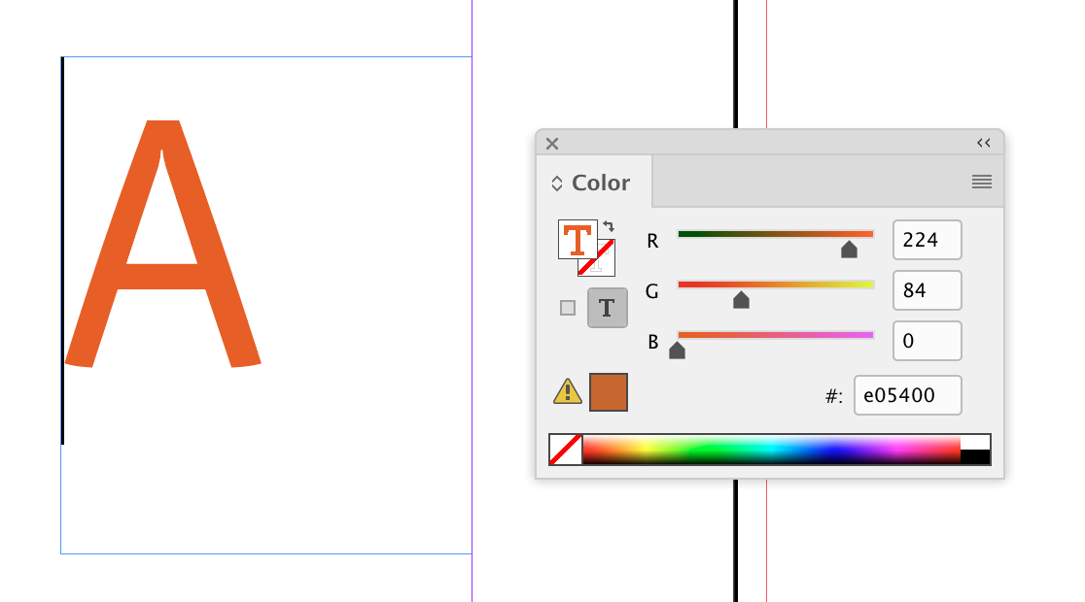Select the Fill box
This screenshot has height=602, width=1085.
[576, 236]
